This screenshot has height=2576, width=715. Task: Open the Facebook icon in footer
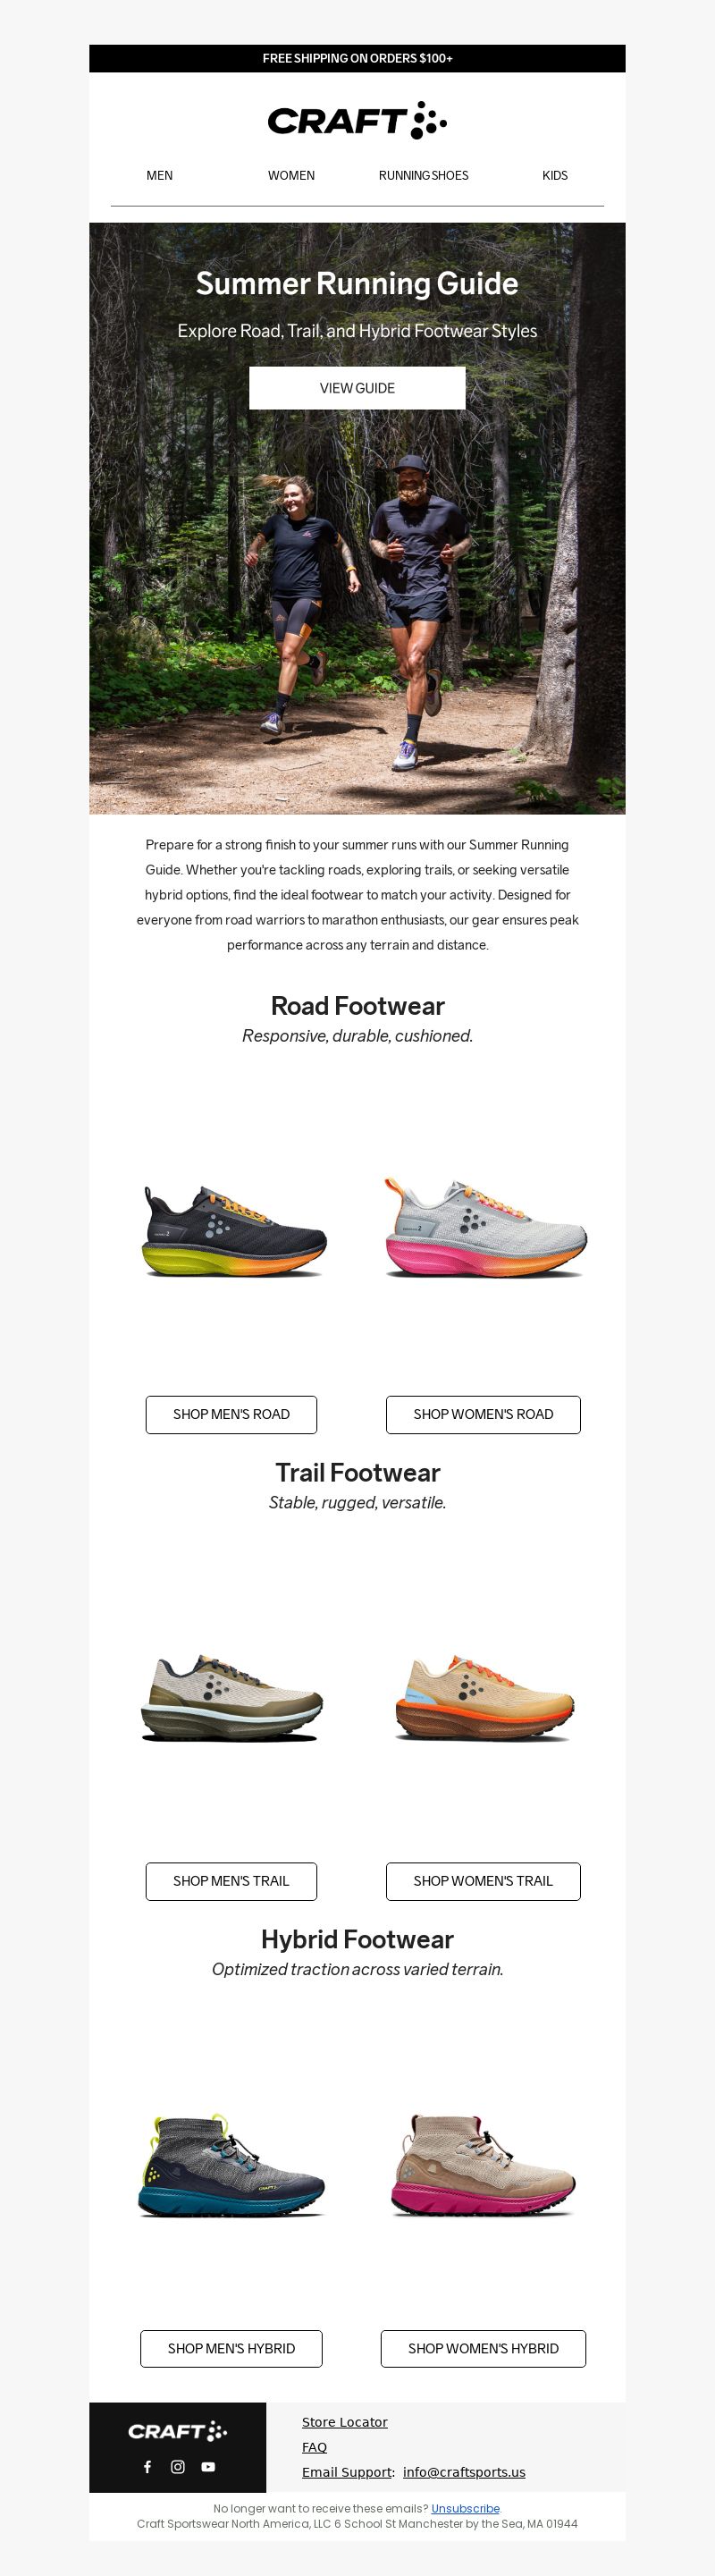point(148,2467)
